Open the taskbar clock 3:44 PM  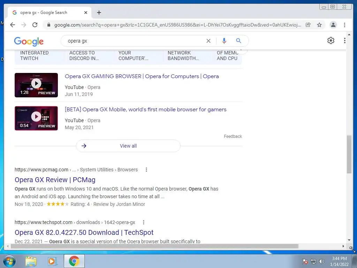339,261
